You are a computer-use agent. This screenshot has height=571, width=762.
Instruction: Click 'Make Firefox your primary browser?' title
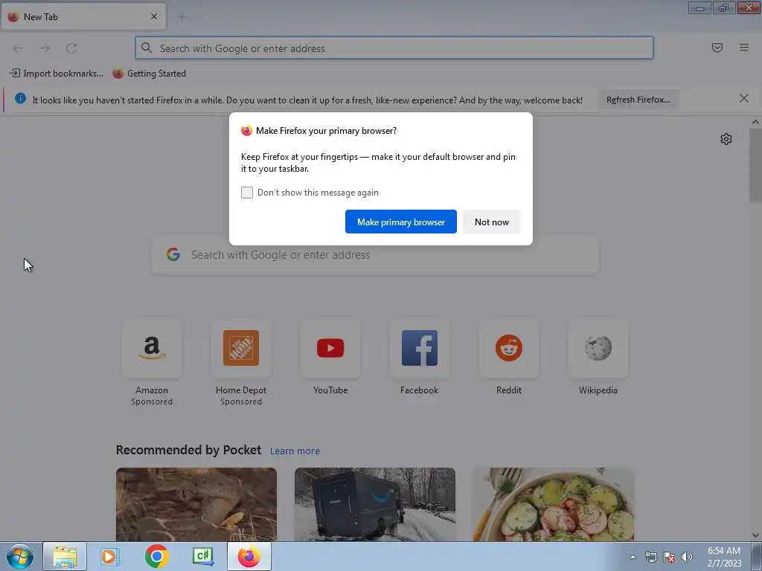pos(326,131)
